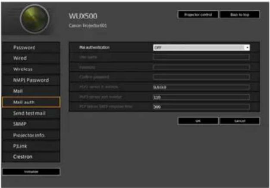Image resolution: width=270 pixels, height=188 pixels.
Task: Click the Back to top button
Action: coord(240,15)
